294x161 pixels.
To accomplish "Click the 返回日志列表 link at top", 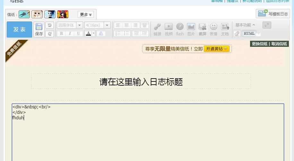I will (278, 1).
